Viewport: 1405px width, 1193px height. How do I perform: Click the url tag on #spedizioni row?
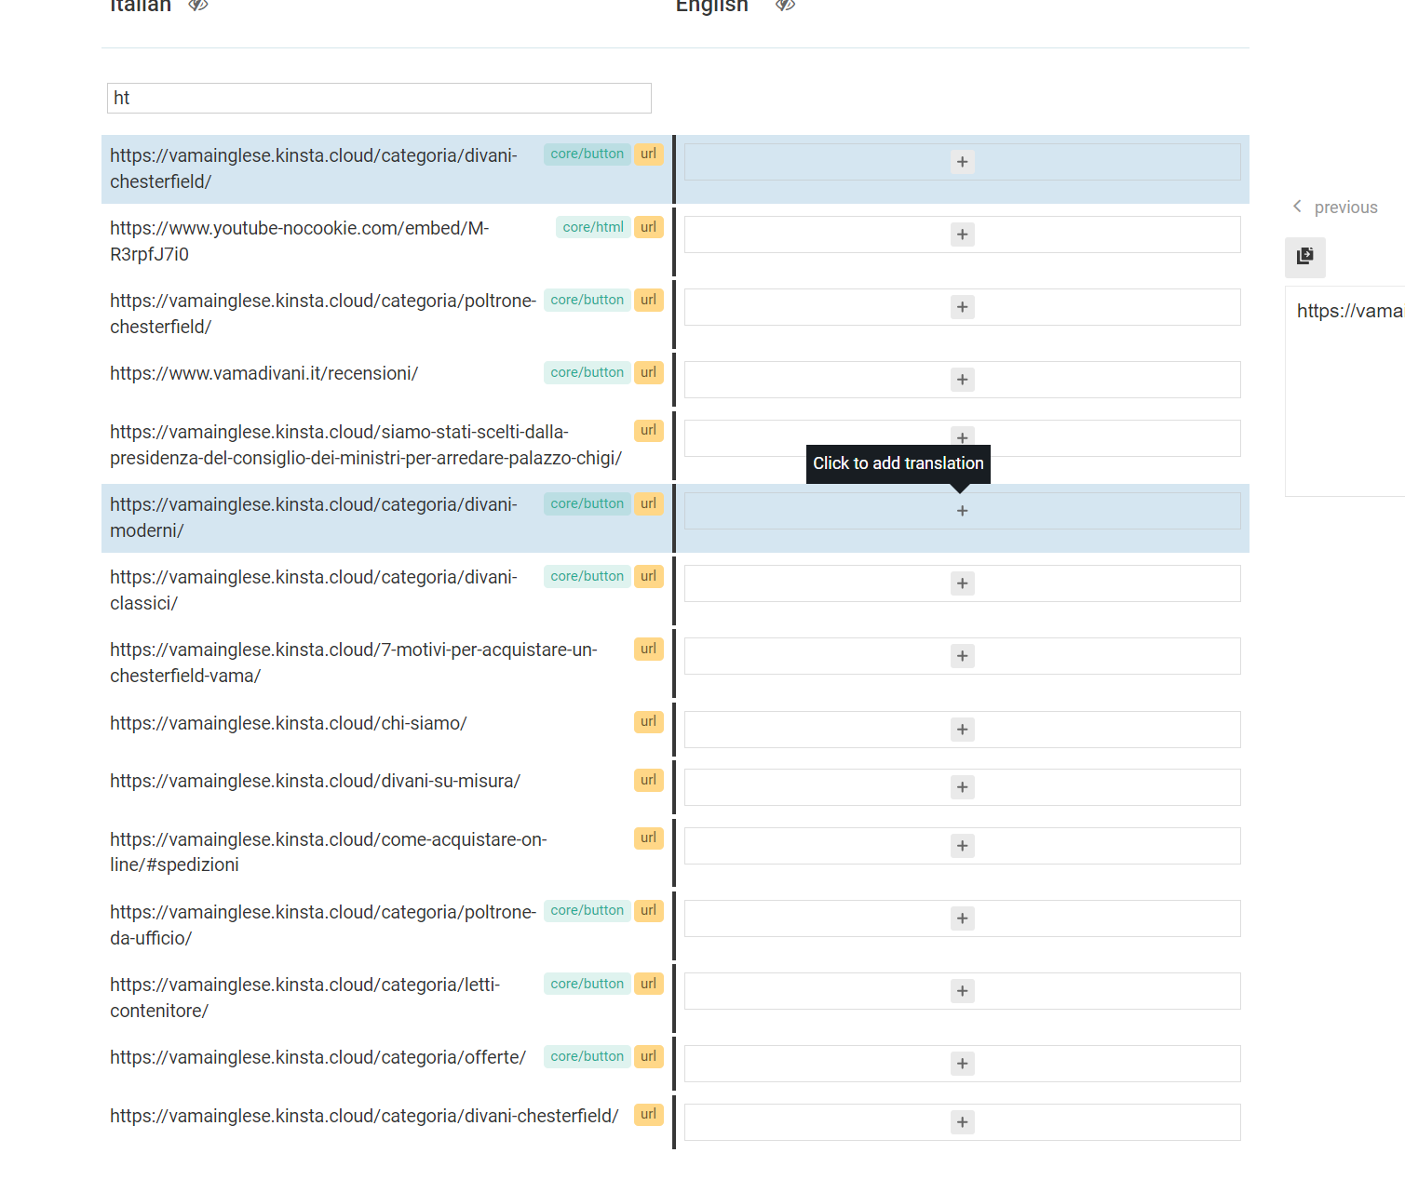[x=649, y=838]
